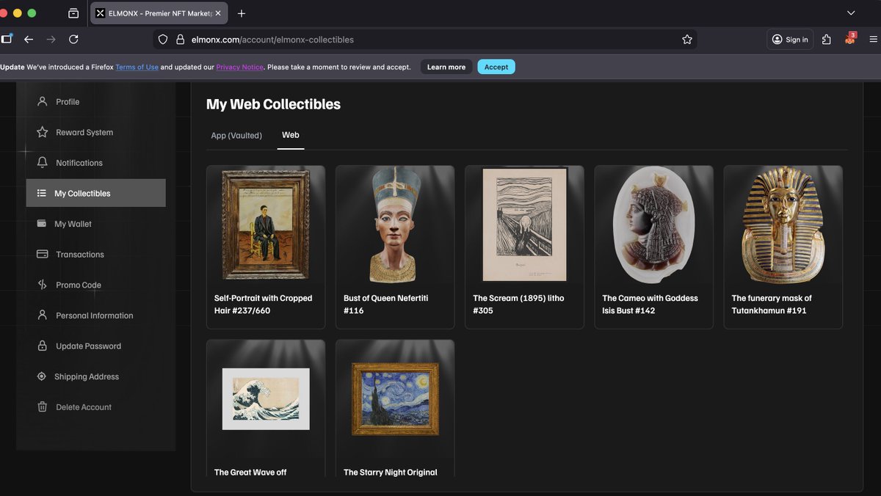Switch to the App (Vaulted) tab

[x=236, y=136]
